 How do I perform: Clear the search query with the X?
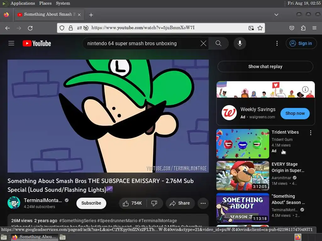pos(203,43)
